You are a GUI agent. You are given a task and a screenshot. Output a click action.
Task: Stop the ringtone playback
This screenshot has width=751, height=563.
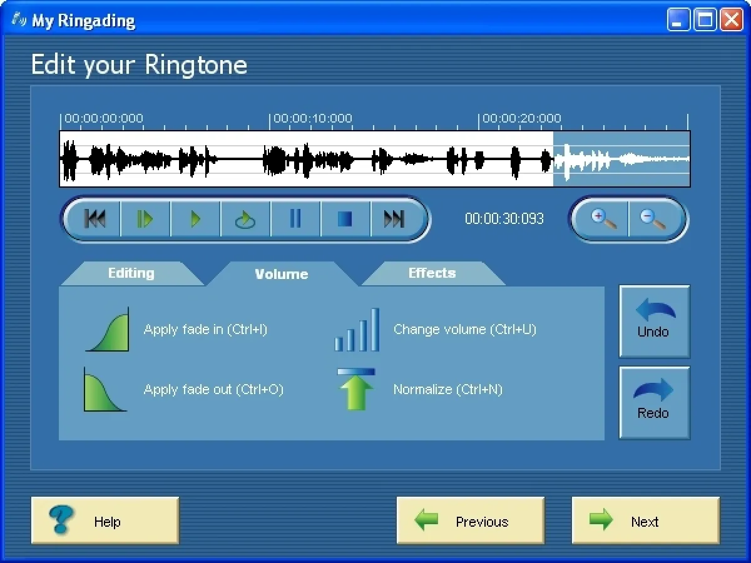(345, 219)
